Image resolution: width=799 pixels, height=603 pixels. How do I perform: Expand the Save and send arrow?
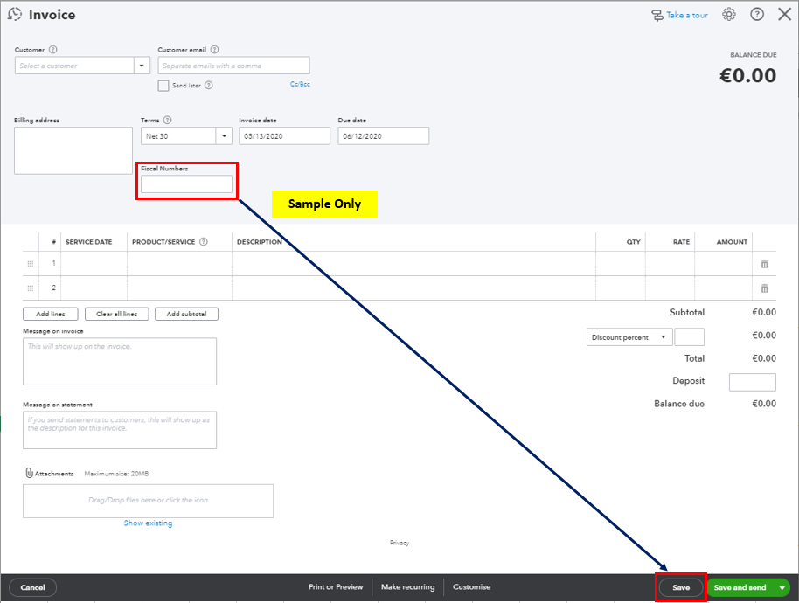click(x=782, y=587)
